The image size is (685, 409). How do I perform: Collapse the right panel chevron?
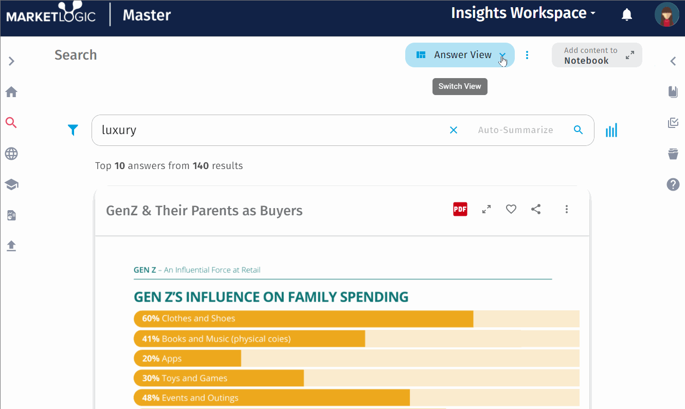point(673,61)
